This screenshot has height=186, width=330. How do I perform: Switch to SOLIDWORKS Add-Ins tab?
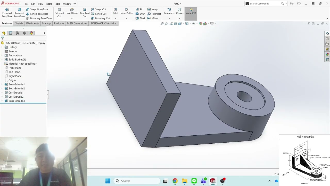[103, 23]
